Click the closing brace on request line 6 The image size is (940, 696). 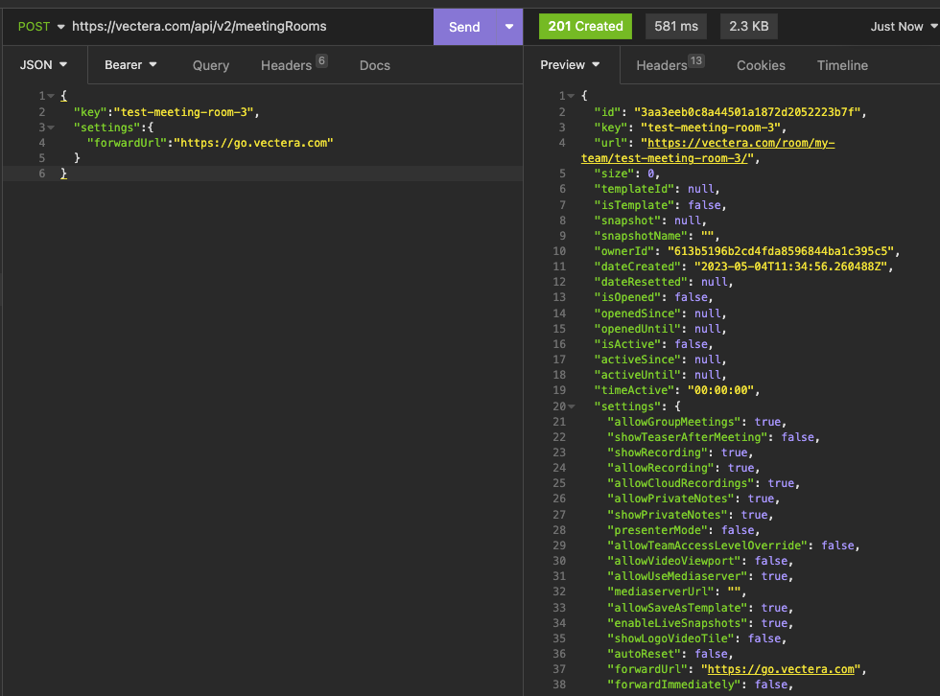coord(63,174)
